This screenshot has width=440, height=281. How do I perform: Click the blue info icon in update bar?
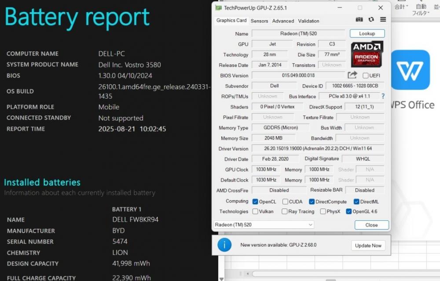point(224,245)
